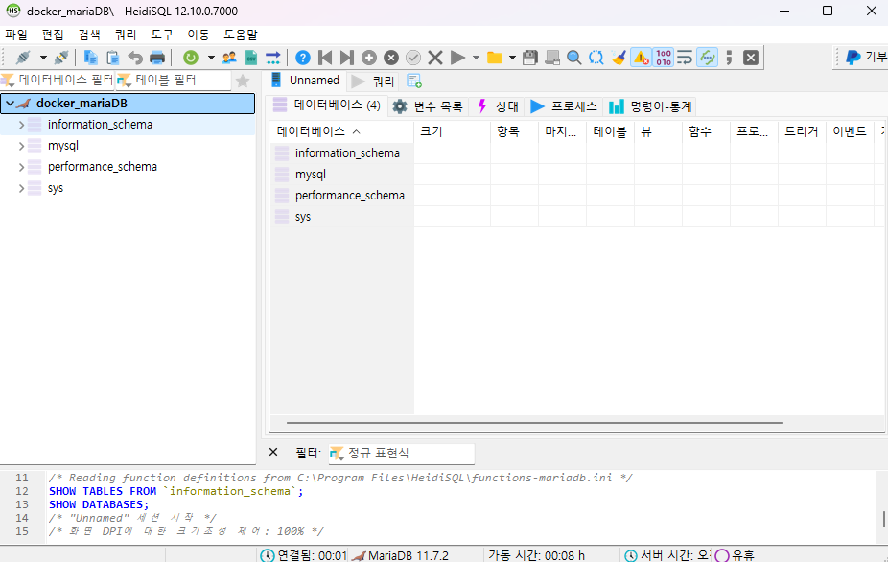Select the 명령어-통계 tab
This screenshot has height=562, width=888.
tap(649, 106)
